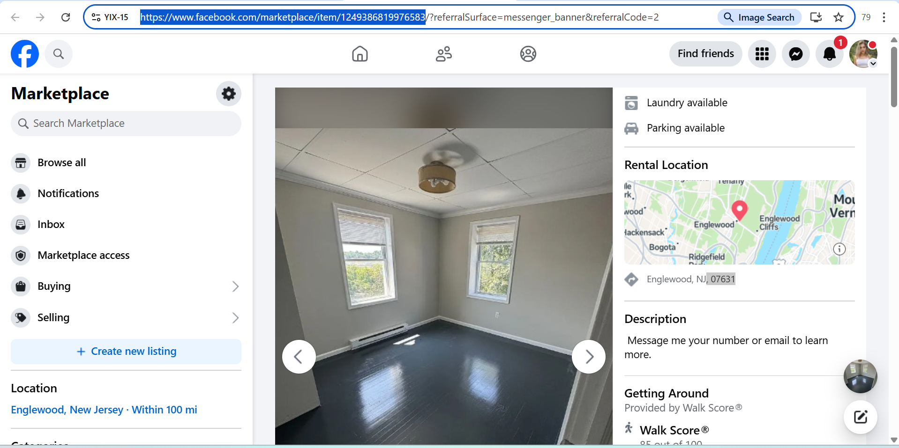Select Browse all in Marketplace sidebar
The image size is (899, 448).
point(126,163)
